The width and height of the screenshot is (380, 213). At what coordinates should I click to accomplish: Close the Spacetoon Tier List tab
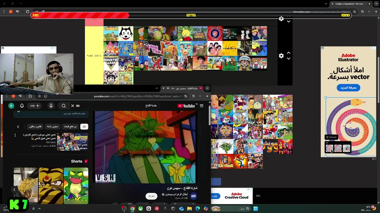(332, 4)
